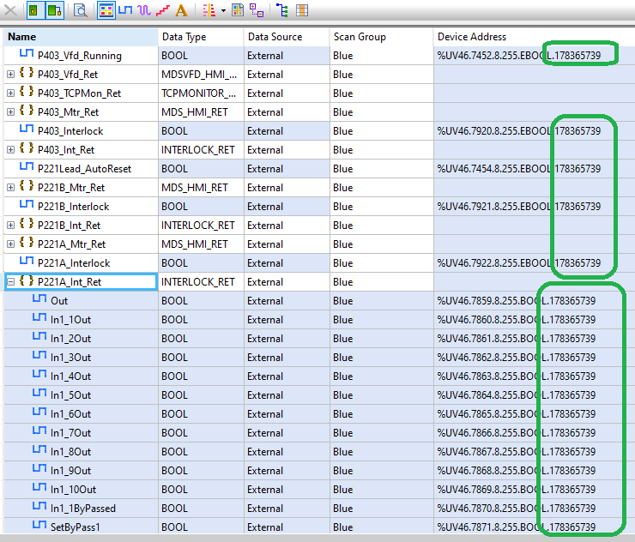Click the purple expand-collapse boxes icon

(x=257, y=10)
